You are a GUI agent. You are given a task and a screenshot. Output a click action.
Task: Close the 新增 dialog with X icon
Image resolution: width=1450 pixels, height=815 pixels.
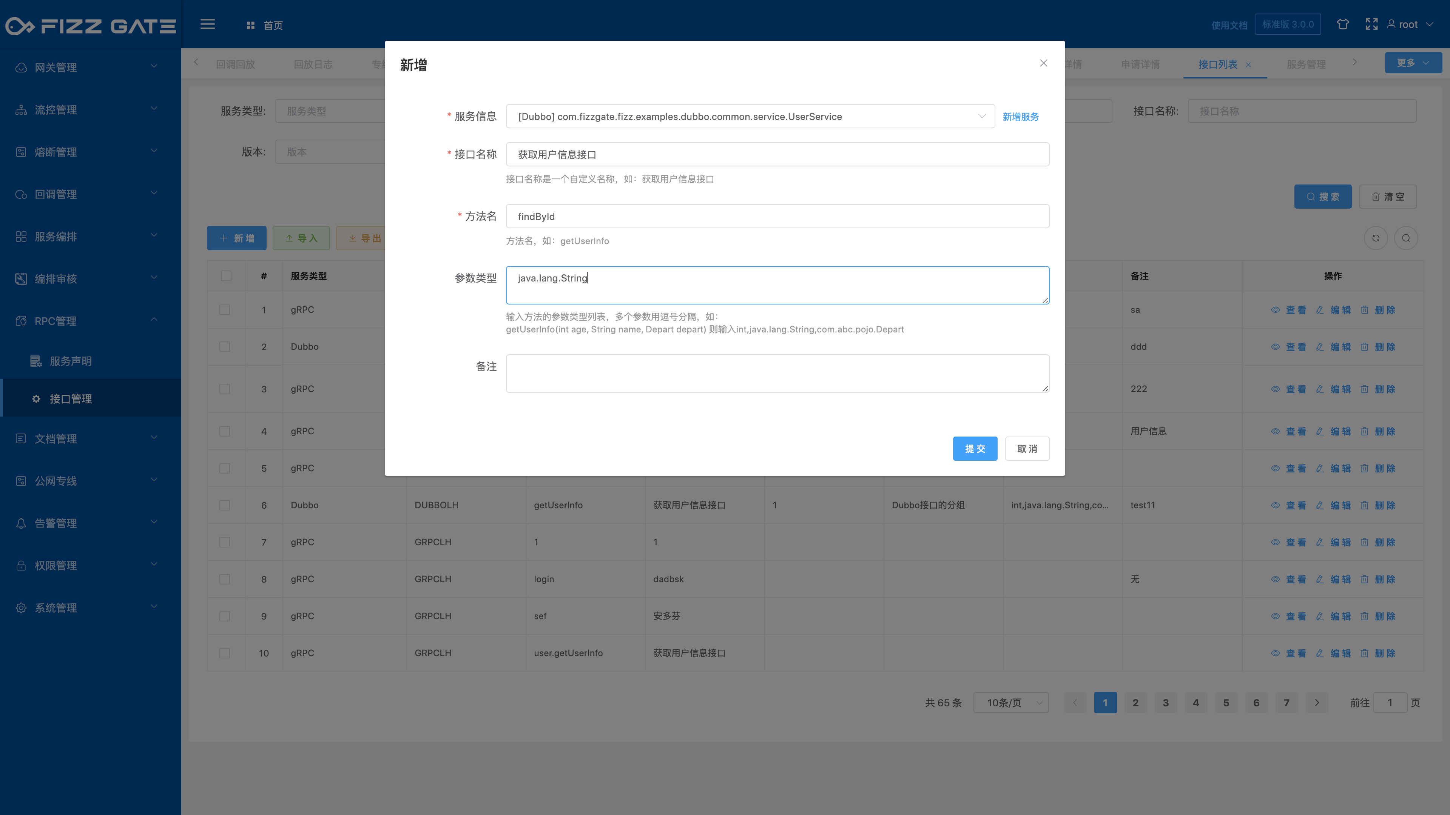(x=1043, y=63)
